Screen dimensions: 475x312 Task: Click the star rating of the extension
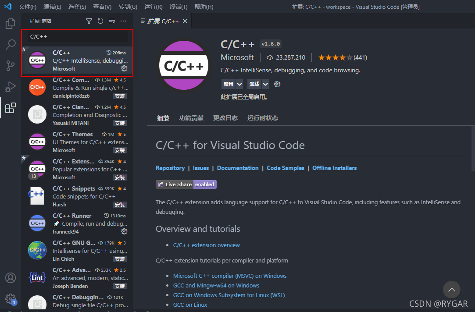pos(335,57)
